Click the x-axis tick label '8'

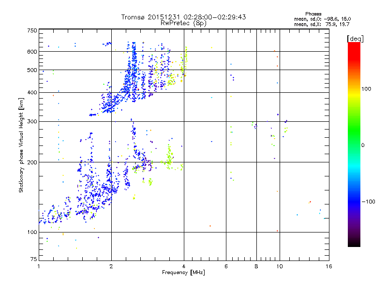click(x=256, y=266)
